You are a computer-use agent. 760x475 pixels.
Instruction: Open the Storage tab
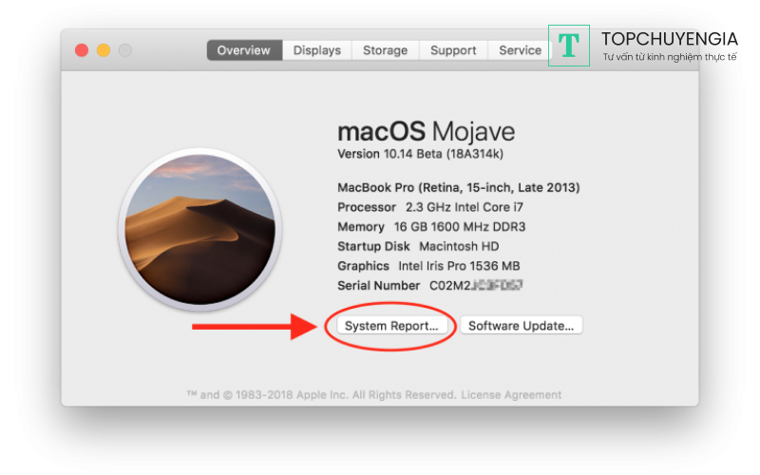click(x=386, y=50)
